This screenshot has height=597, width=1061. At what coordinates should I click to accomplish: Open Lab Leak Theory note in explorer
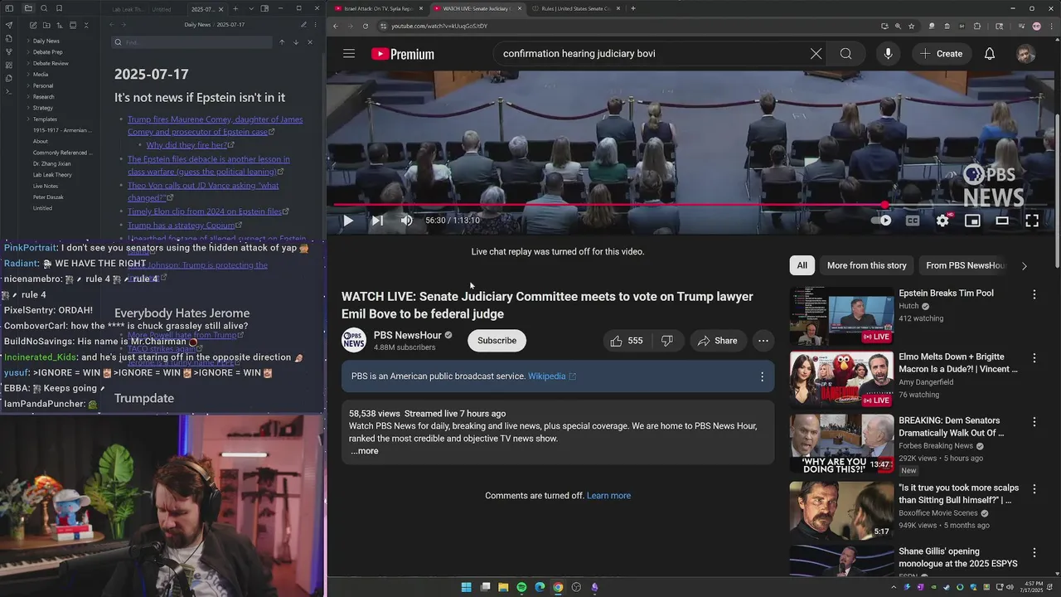click(x=52, y=175)
